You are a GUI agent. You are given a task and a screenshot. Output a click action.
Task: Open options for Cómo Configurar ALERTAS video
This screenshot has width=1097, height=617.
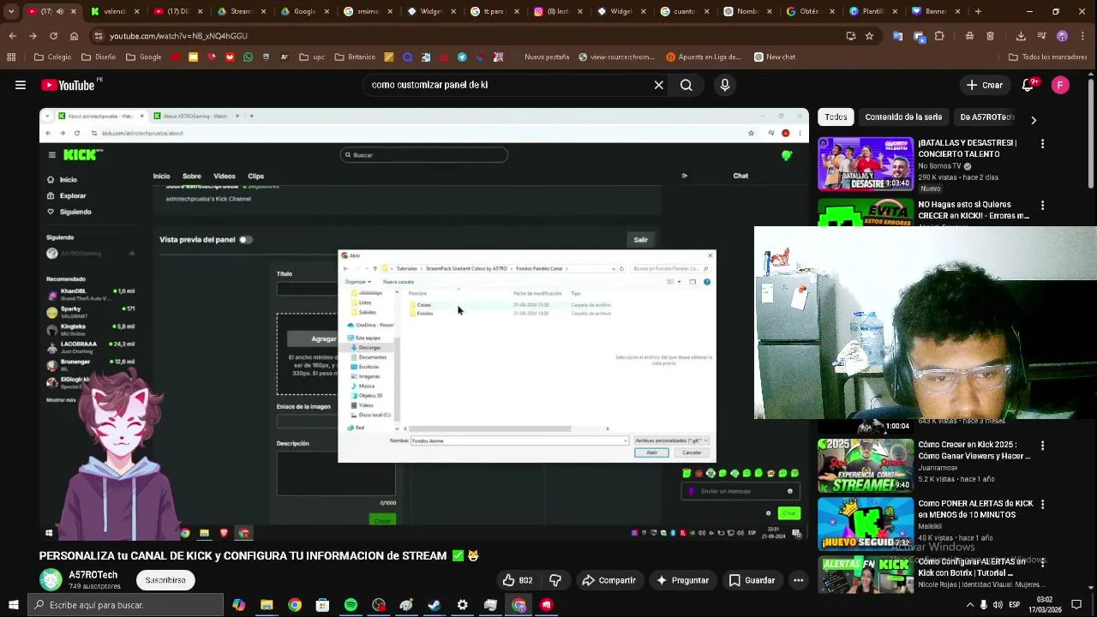[1042, 563]
